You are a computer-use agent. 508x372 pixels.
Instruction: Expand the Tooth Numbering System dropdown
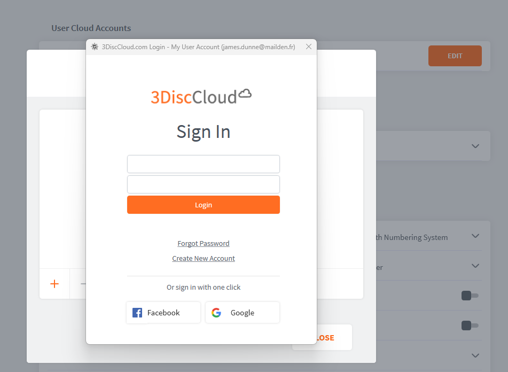coord(475,236)
